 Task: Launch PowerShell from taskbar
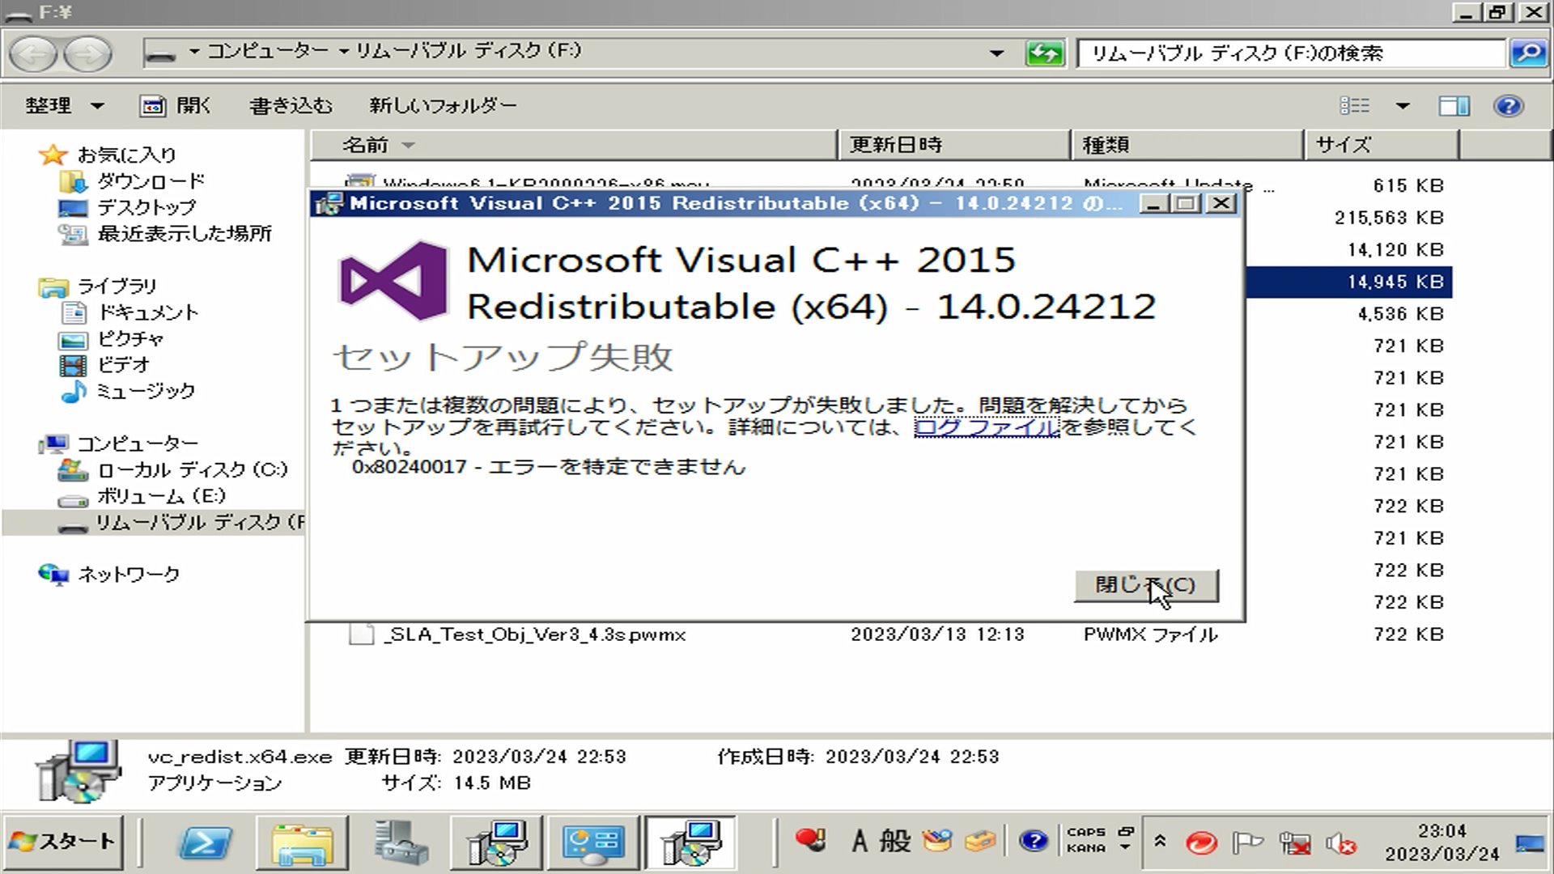pos(204,842)
